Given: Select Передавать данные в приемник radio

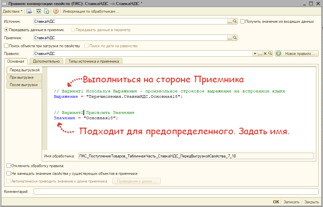Looking at the screenshot, I should click(6, 30).
